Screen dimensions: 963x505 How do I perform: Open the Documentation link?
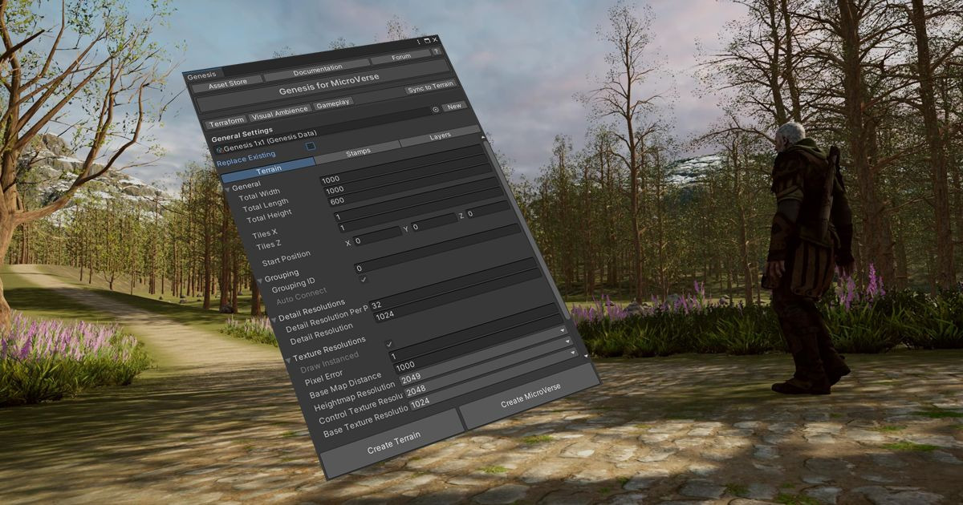(319, 67)
